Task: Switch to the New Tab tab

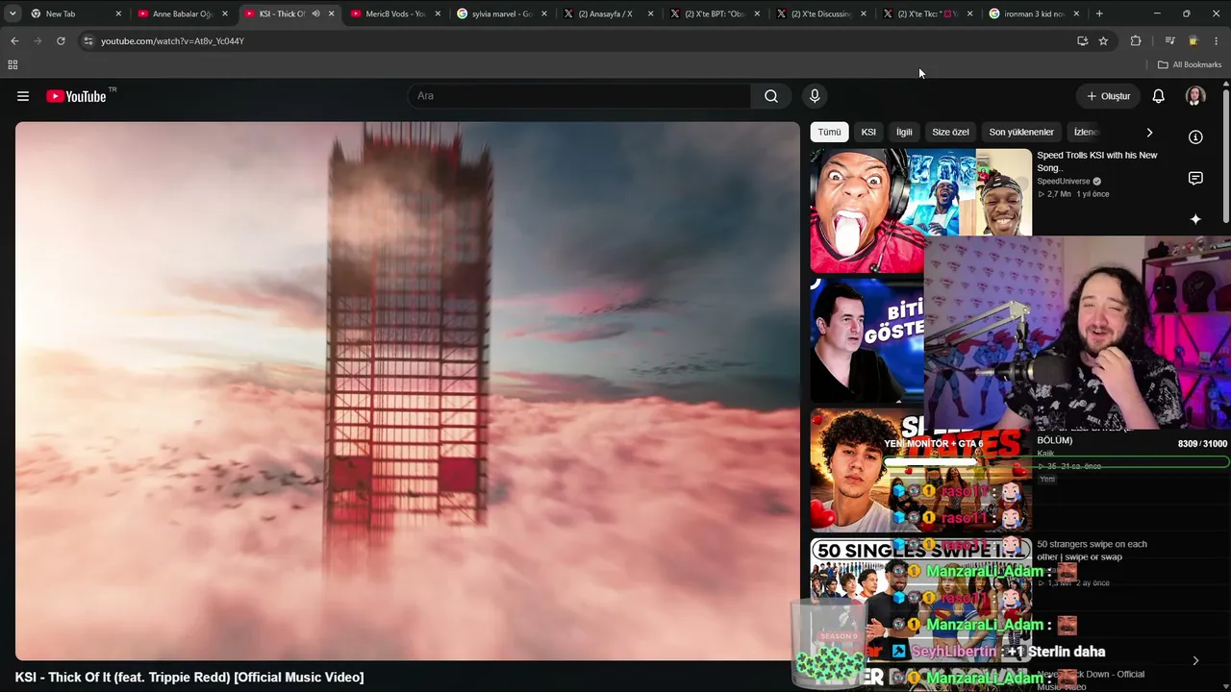Action: coord(76,13)
